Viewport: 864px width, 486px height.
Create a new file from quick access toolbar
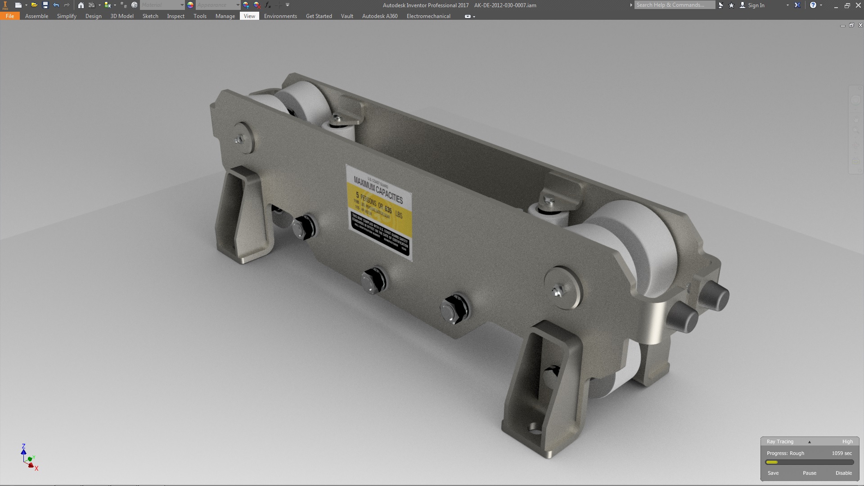(x=18, y=5)
